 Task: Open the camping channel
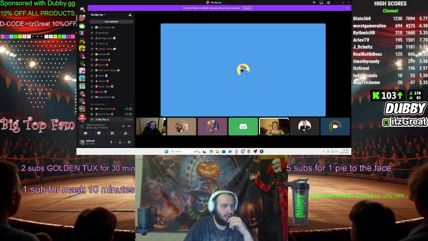[x=111, y=60]
